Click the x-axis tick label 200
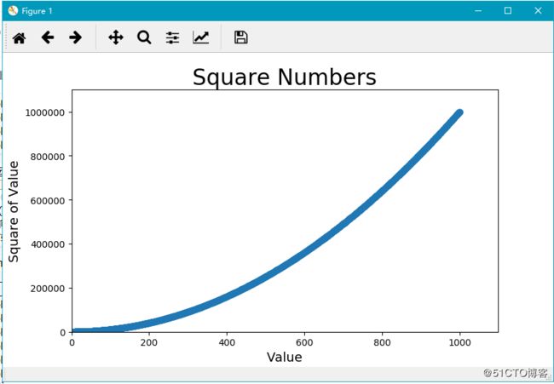 [x=149, y=342]
